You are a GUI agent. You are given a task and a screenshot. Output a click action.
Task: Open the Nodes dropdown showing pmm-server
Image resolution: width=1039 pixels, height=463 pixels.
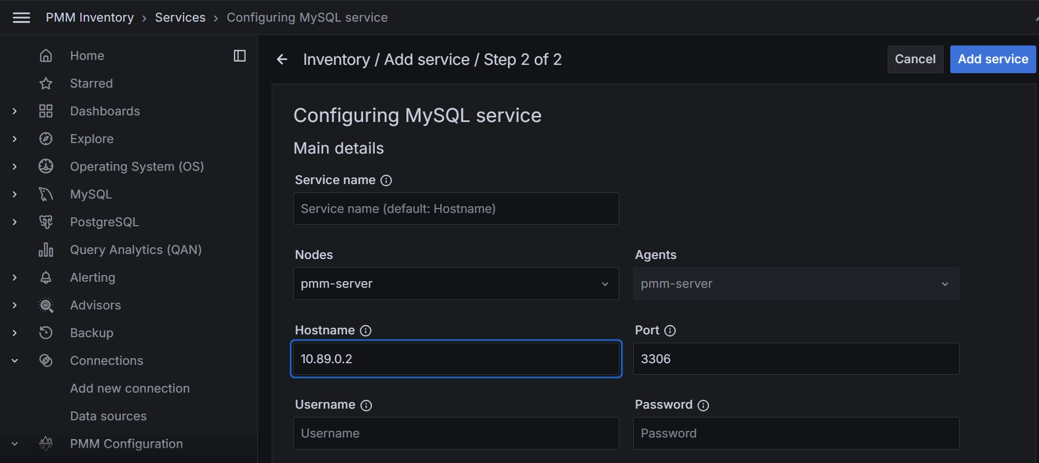(x=456, y=283)
